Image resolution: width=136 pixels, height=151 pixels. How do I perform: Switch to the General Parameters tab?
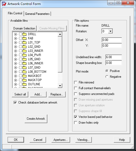coord(37,14)
